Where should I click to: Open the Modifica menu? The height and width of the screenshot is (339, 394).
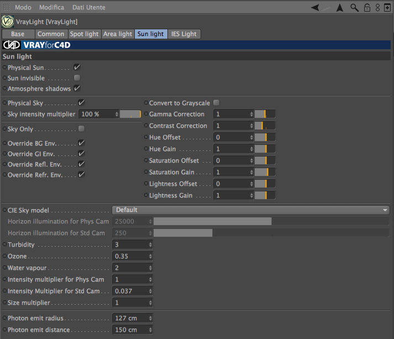point(51,7)
